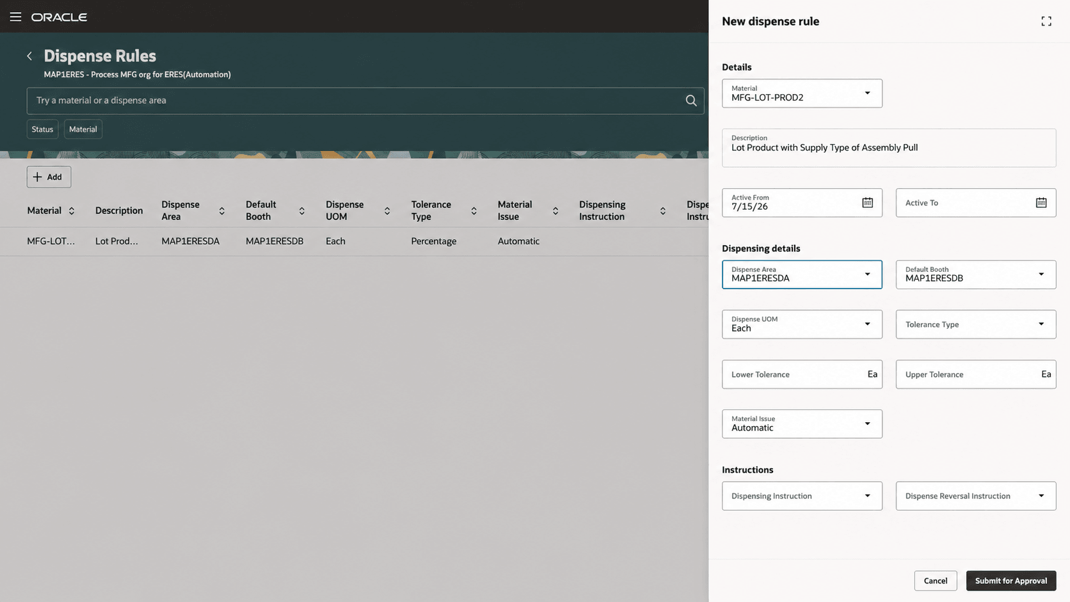The height and width of the screenshot is (602, 1070).
Task: Sort by the Dispensing Instruction column
Action: tap(663, 211)
